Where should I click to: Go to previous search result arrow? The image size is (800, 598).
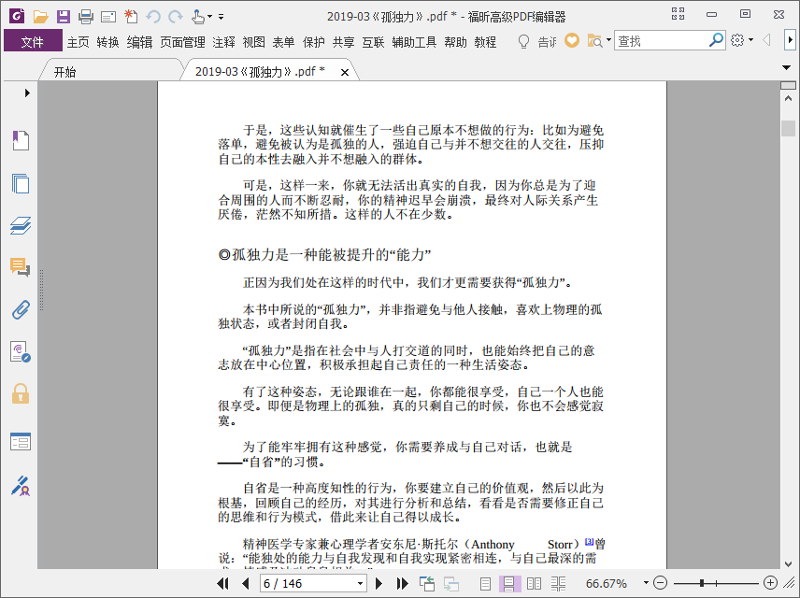(766, 40)
